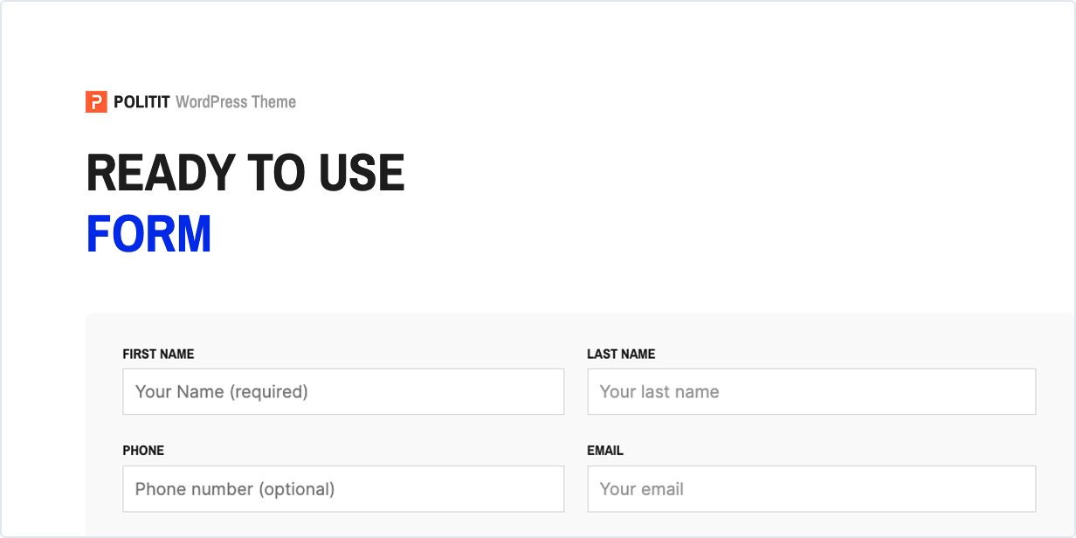Click the PHONE field label
The height and width of the screenshot is (538, 1076).
point(143,451)
